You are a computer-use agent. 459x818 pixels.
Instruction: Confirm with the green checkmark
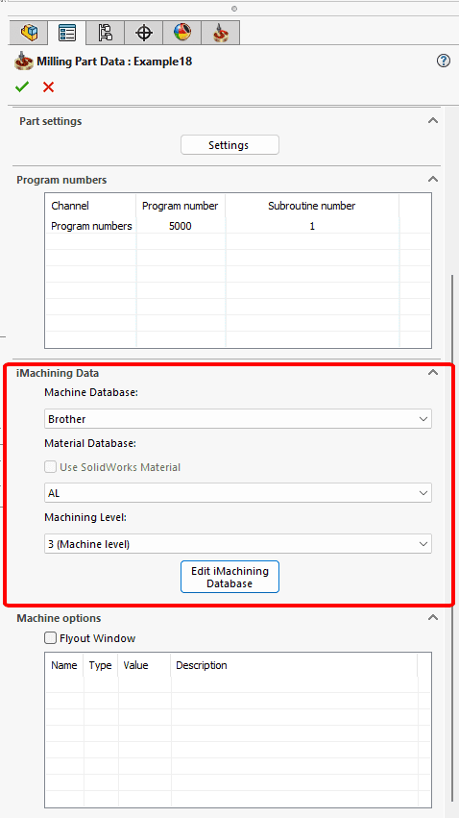coord(22,87)
